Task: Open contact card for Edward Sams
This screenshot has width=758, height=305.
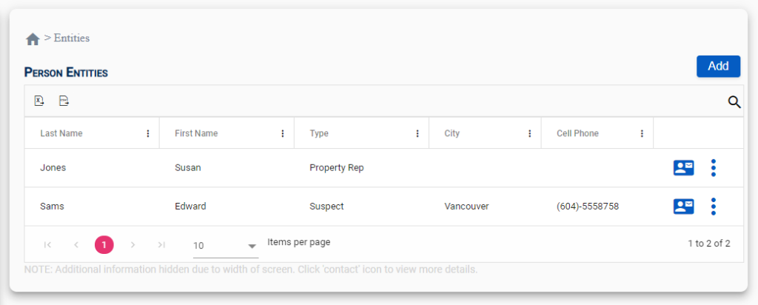Action: point(683,207)
